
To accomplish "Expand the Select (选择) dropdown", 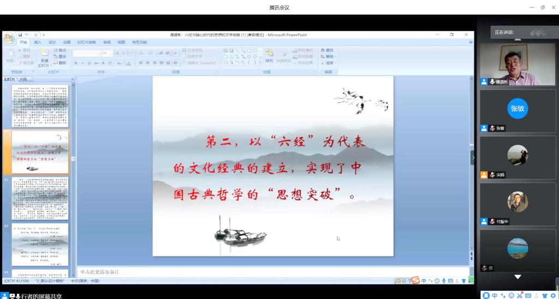I will 330,63.
